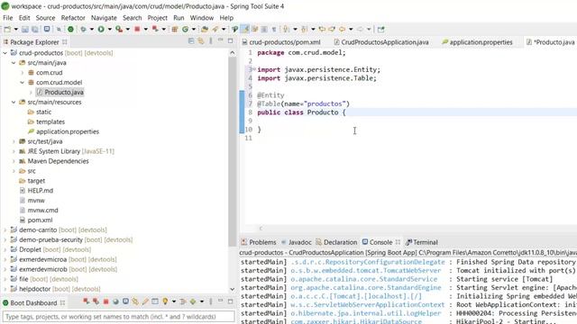This screenshot has width=577, height=324.
Task: Click the Open Type icon in toolbar
Action: coord(205,29)
